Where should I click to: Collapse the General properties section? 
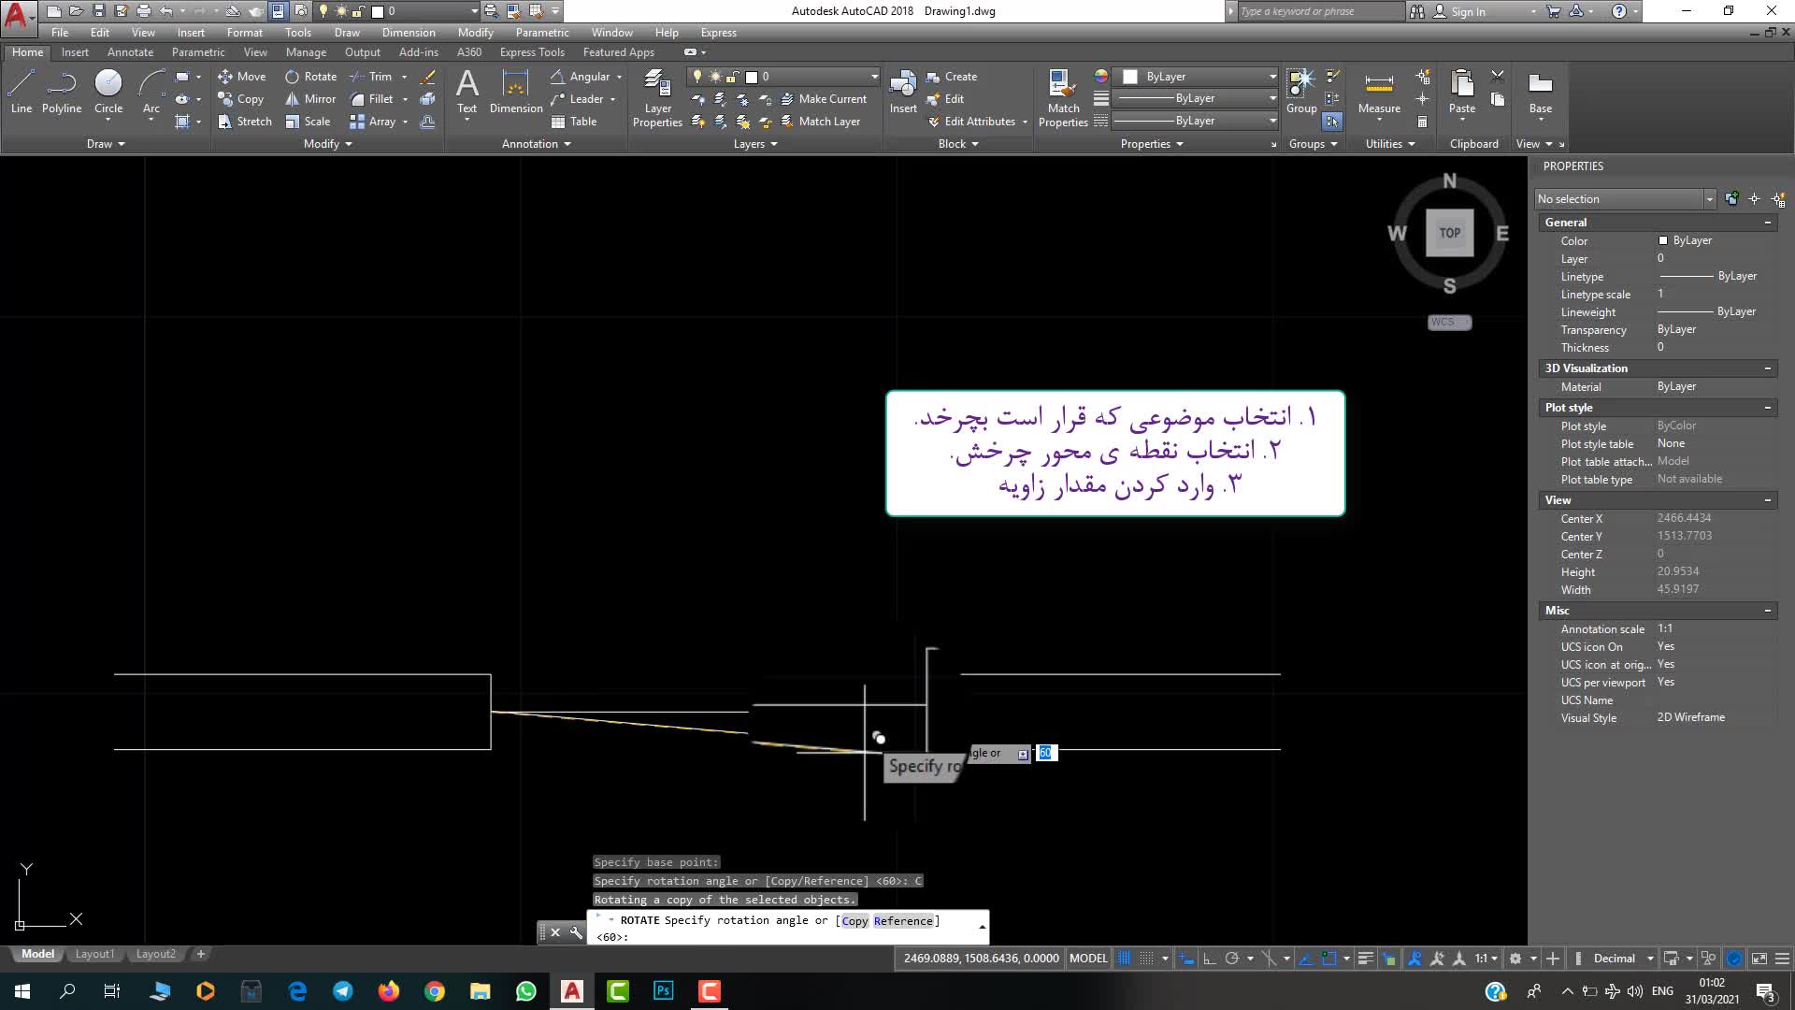pyautogui.click(x=1767, y=223)
